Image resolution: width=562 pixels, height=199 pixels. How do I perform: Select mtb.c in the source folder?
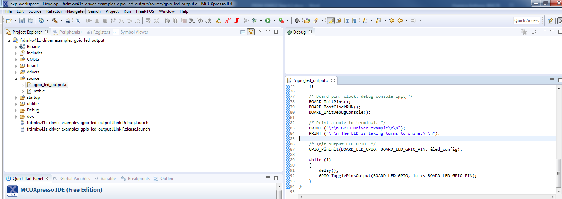click(39, 91)
